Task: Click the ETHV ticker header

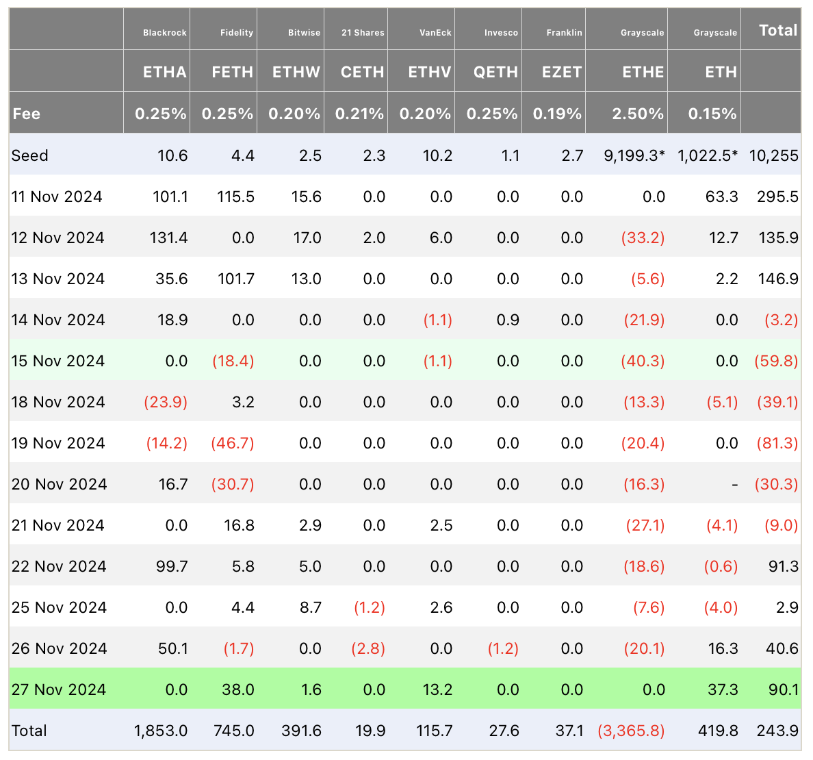Action: (x=429, y=72)
